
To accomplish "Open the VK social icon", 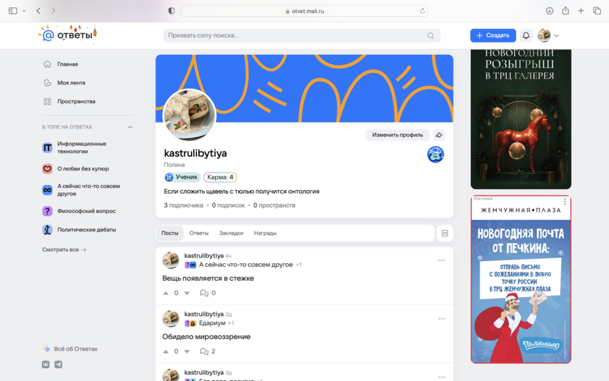I will pyautogui.click(x=46, y=364).
